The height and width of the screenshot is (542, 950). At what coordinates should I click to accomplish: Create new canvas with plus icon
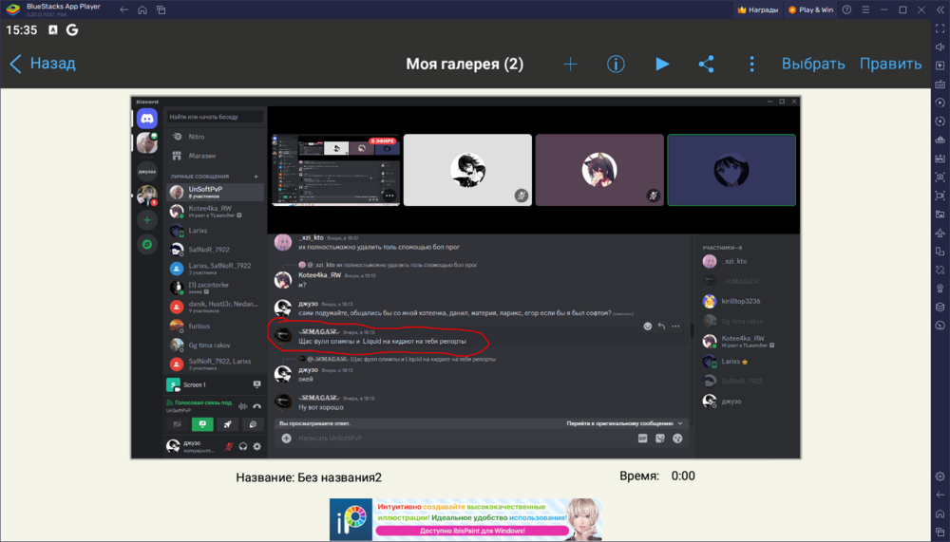pos(570,65)
